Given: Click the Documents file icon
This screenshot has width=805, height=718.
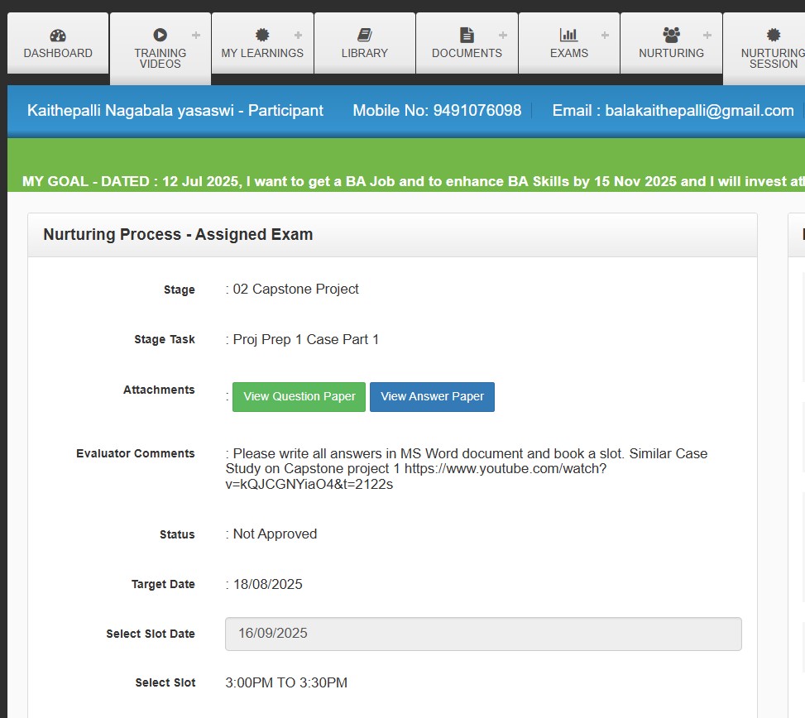Looking at the screenshot, I should click(x=467, y=35).
